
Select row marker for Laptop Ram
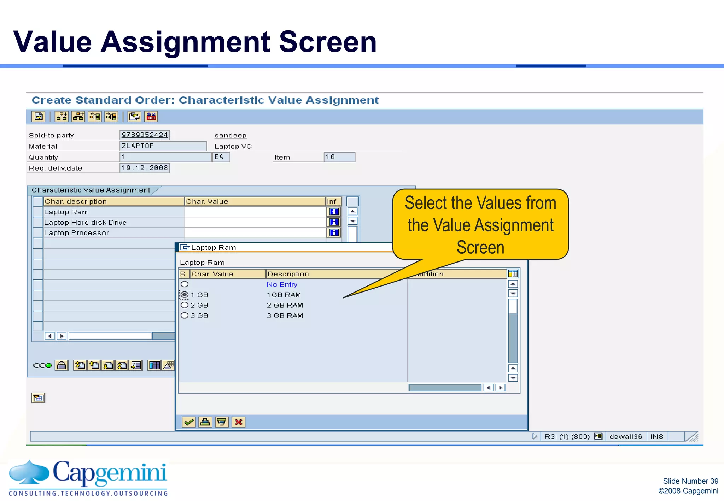38,212
